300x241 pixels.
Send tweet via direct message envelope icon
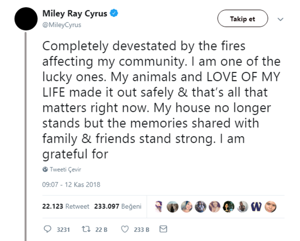point(163,229)
